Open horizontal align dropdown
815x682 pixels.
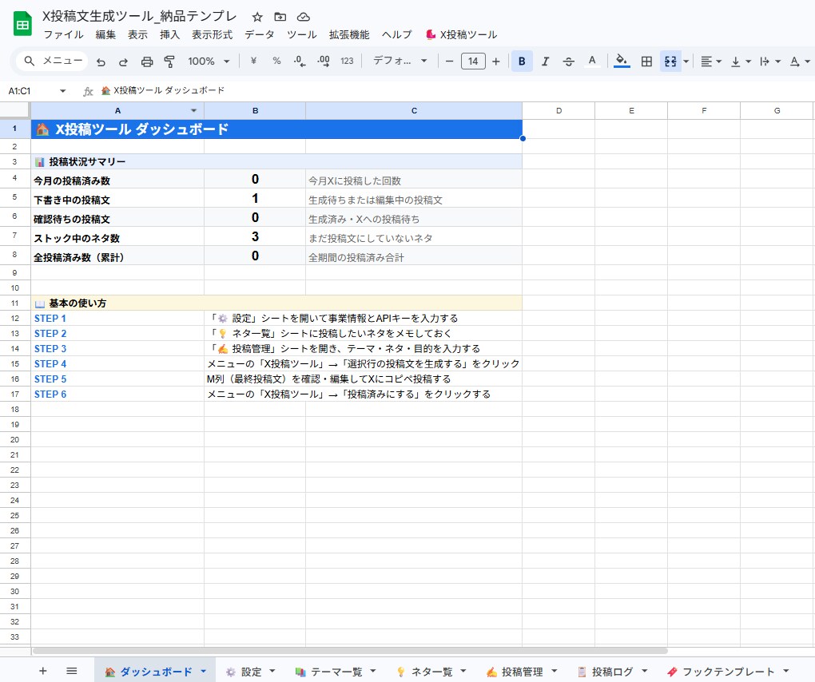(x=711, y=61)
